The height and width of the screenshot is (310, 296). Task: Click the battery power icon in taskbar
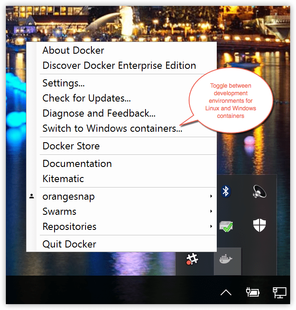pyautogui.click(x=253, y=292)
